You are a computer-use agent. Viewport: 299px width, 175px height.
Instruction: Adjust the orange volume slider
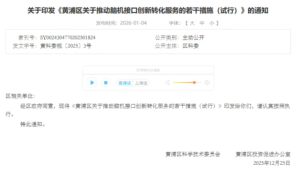tap(187, 83)
